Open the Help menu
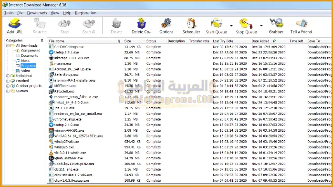This screenshot has height=187, width=333. click(x=67, y=13)
